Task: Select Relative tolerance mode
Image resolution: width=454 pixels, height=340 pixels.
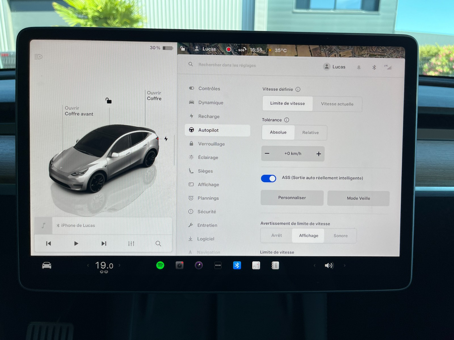Action: 310,133
